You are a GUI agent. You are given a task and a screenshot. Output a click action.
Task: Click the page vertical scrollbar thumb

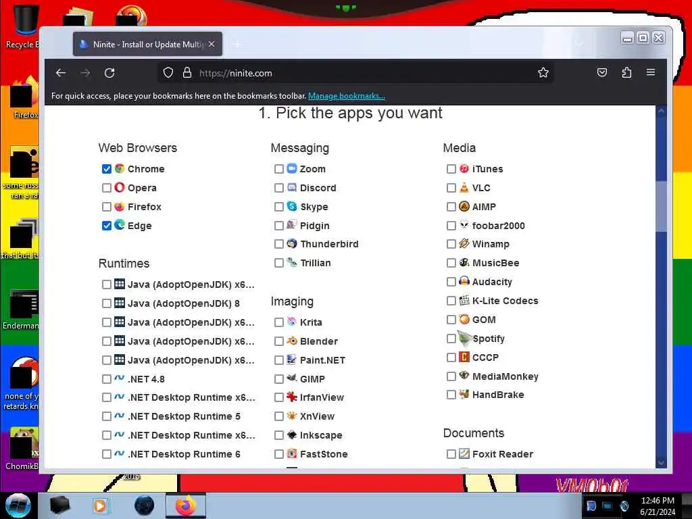tap(661, 206)
